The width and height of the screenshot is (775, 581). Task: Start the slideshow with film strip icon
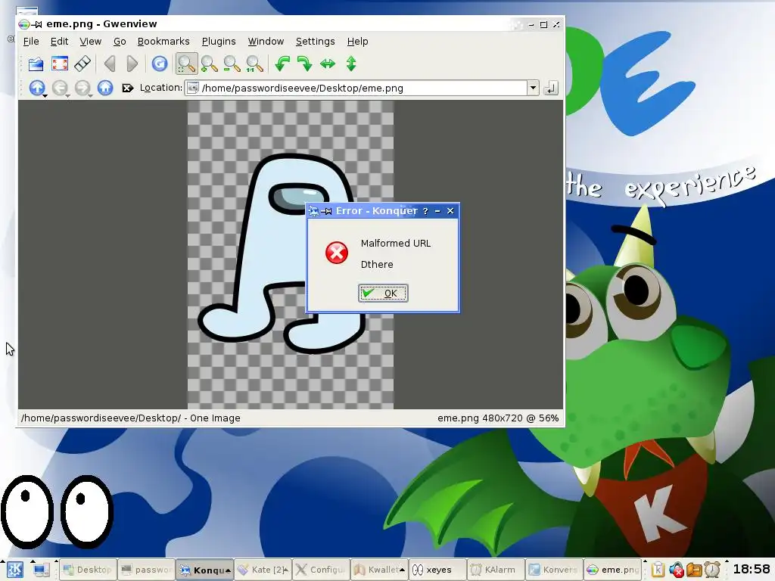click(x=82, y=64)
